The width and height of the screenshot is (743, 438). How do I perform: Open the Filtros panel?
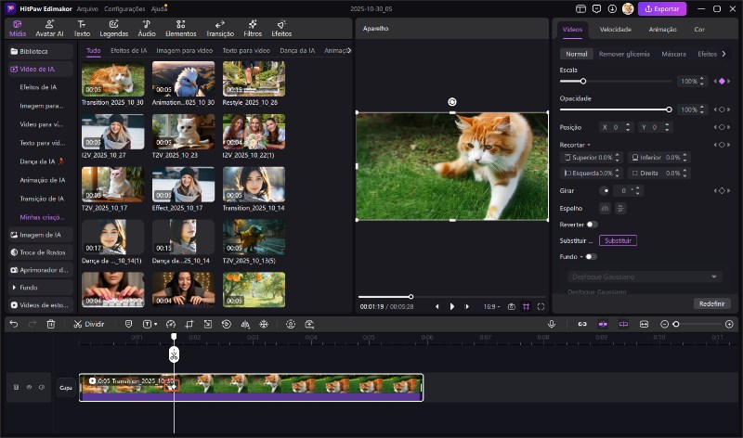point(253,29)
